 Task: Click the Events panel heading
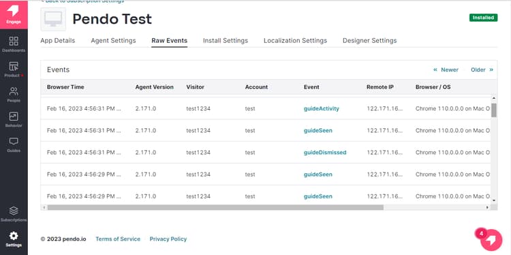click(x=58, y=70)
